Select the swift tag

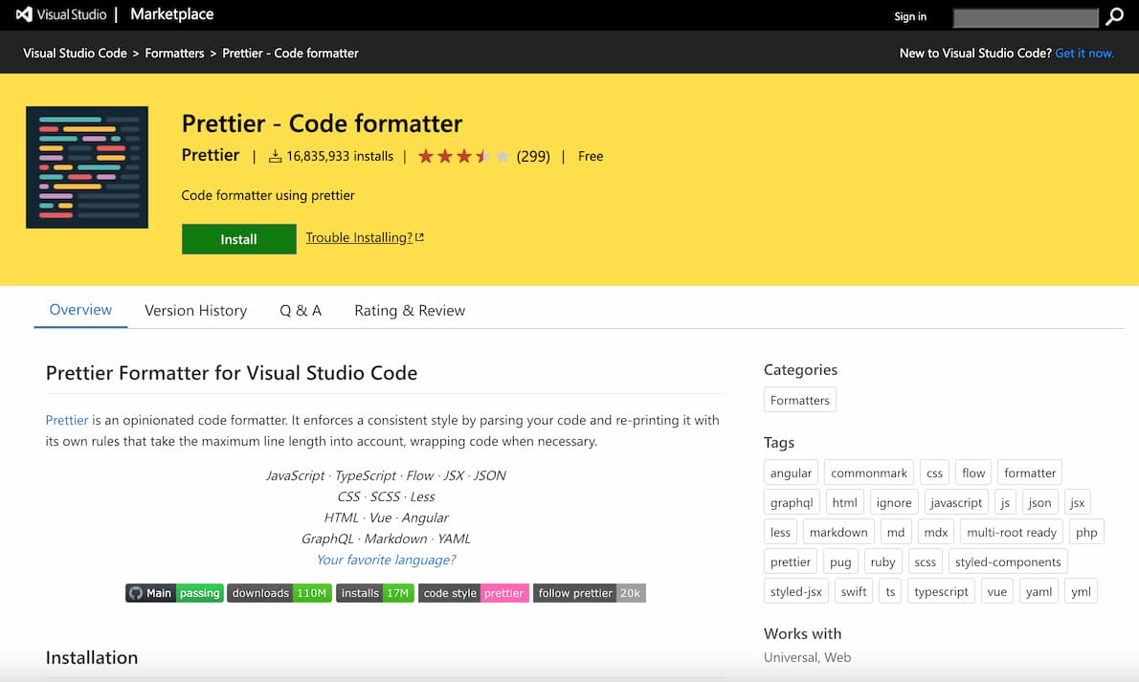point(854,592)
